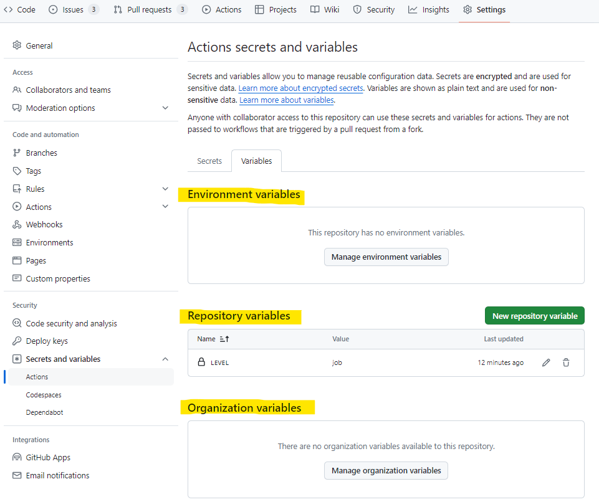The height and width of the screenshot is (502, 599).
Task: Click the General gear icon in sidebar
Action: coord(17,45)
